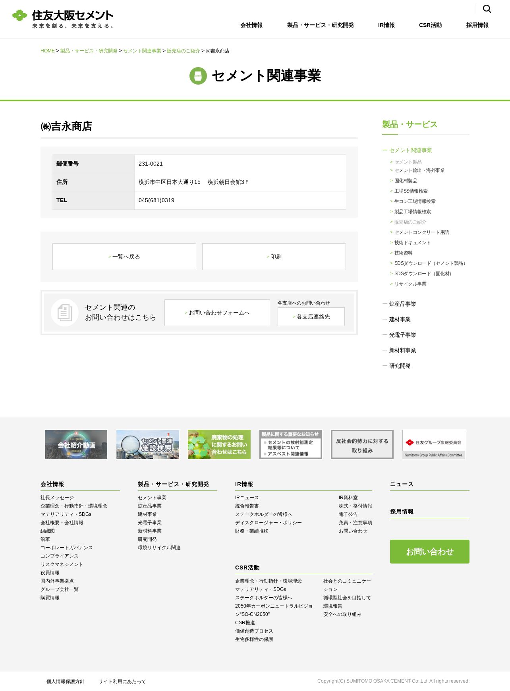Open SDSダウンロード（セメント製品） sidebar link
This screenshot has width=510, height=691.
point(431,263)
